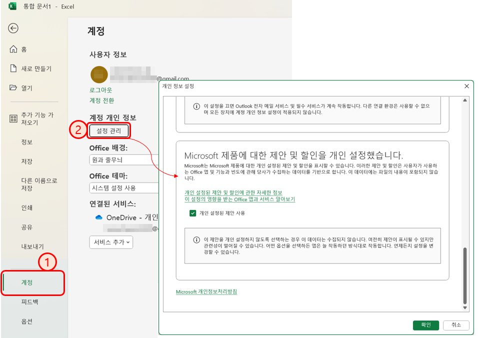478x338 pixels.
Task: Click the info icon in the personalized offers notice
Action: click(x=196, y=240)
